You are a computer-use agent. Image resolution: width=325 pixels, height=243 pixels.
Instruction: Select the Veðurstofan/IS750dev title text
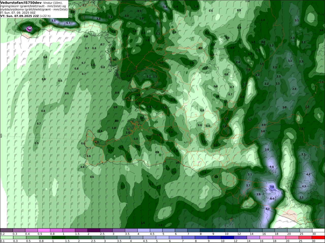(x=21, y=3)
